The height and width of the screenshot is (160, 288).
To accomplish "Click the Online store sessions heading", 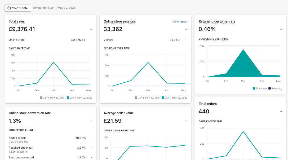I will [x=119, y=21].
